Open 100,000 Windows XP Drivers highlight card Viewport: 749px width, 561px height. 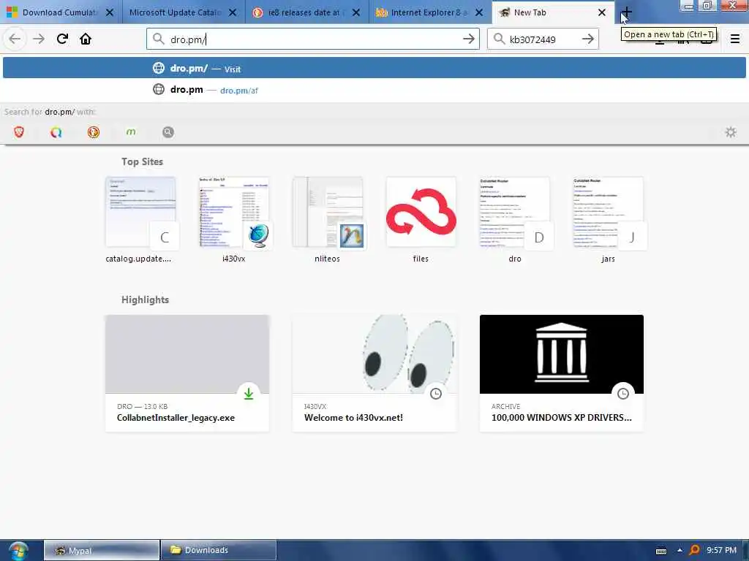pos(562,373)
